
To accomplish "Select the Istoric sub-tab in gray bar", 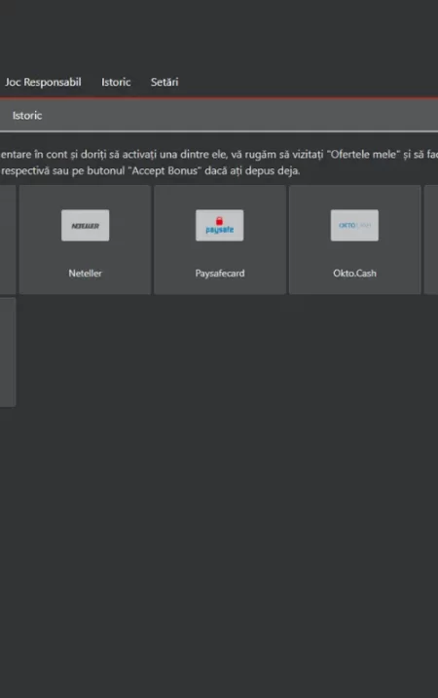I will tap(27, 115).
